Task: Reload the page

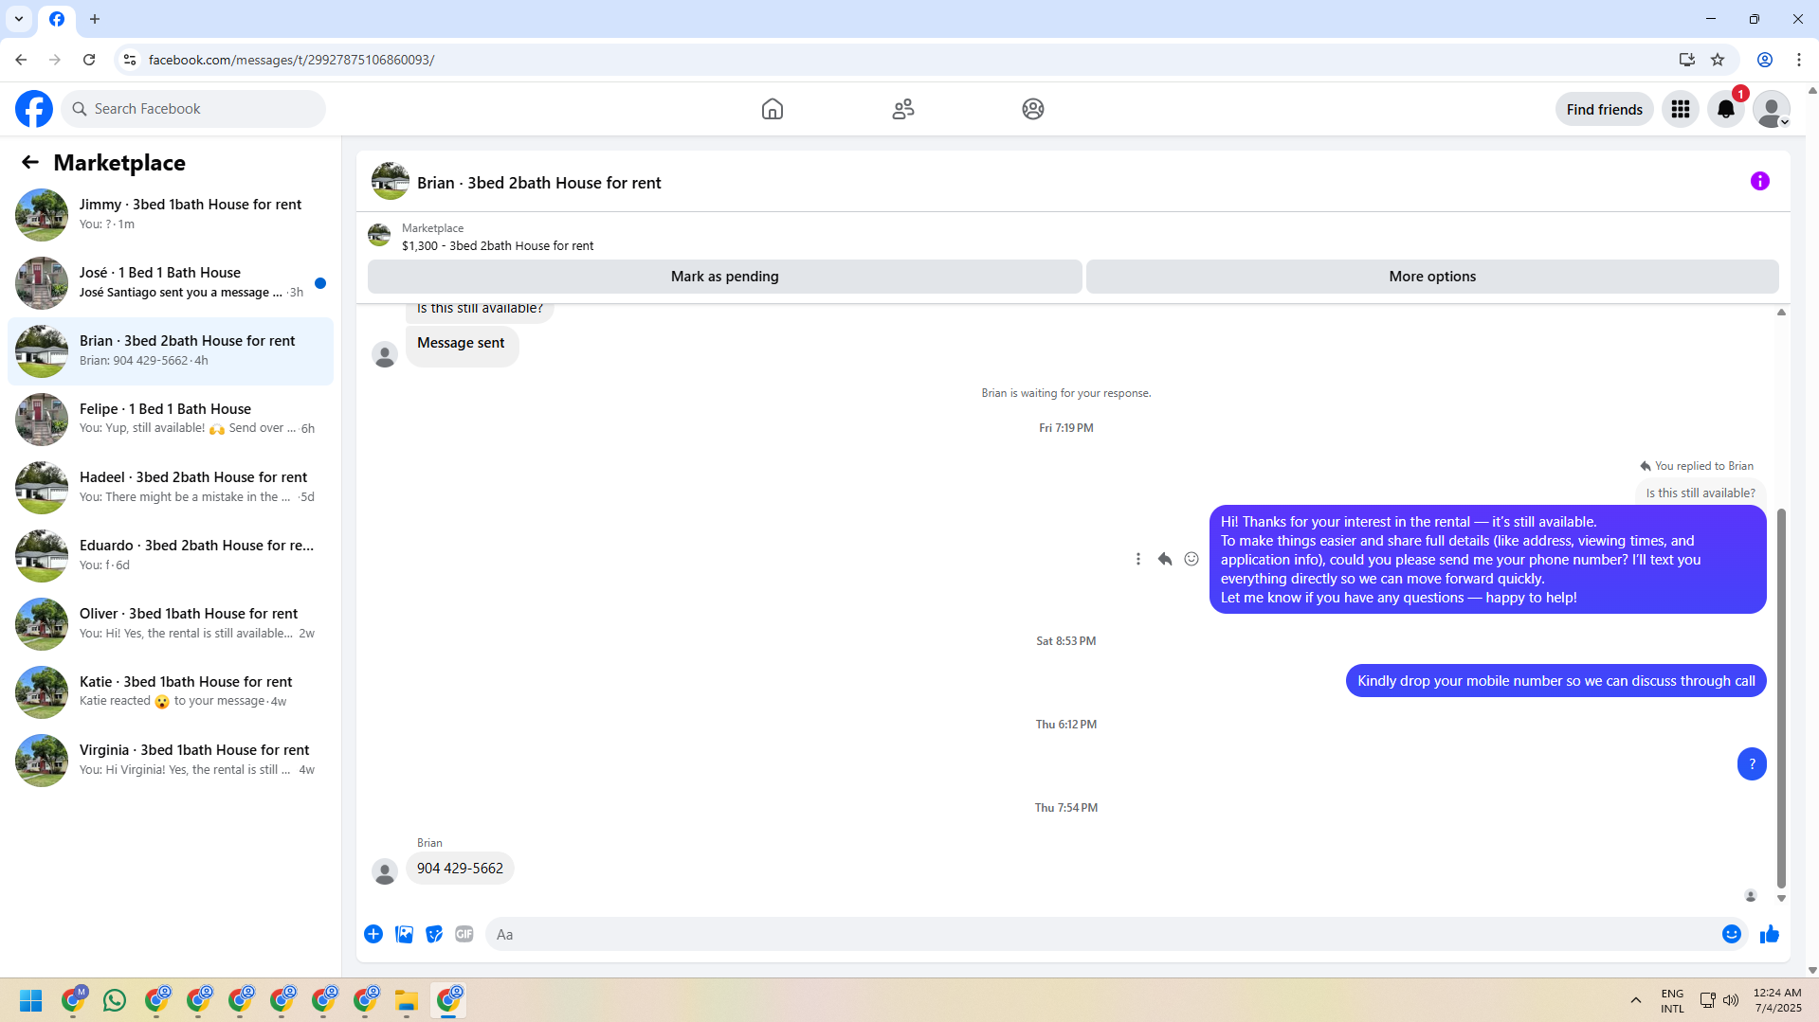Action: [x=89, y=60]
